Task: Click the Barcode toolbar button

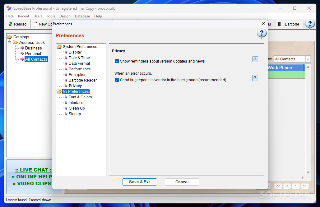Action: (x=289, y=24)
